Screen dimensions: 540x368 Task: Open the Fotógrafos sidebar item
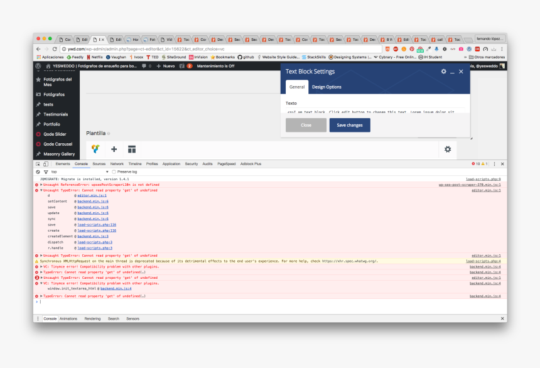[x=54, y=94]
